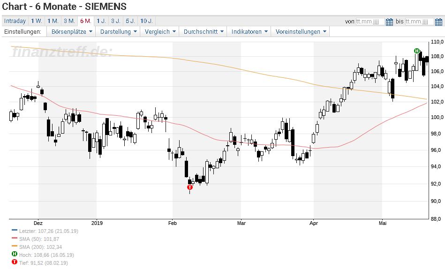This screenshot has width=445, height=269.
Task: Expand the Darstellung dropdown
Action: (118, 31)
